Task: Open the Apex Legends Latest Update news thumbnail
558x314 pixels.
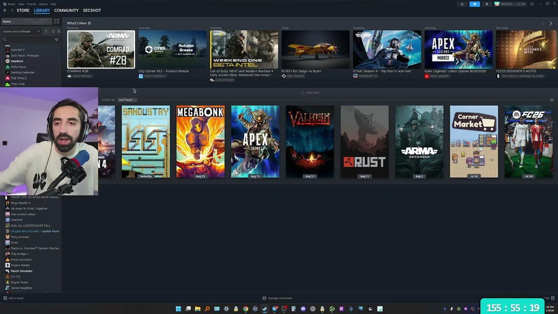Action: 459,49
